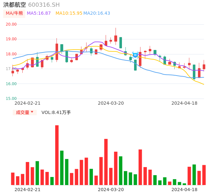219x194 pixels.
Task: Click the 16.00 price axis label
Action: click(x=11, y=84)
